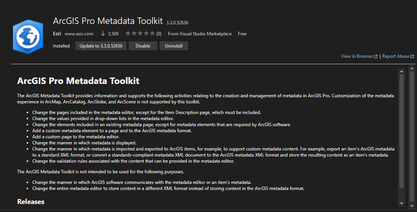
Task: Click the download arrow icon beside 3,509
Action: click(103, 34)
